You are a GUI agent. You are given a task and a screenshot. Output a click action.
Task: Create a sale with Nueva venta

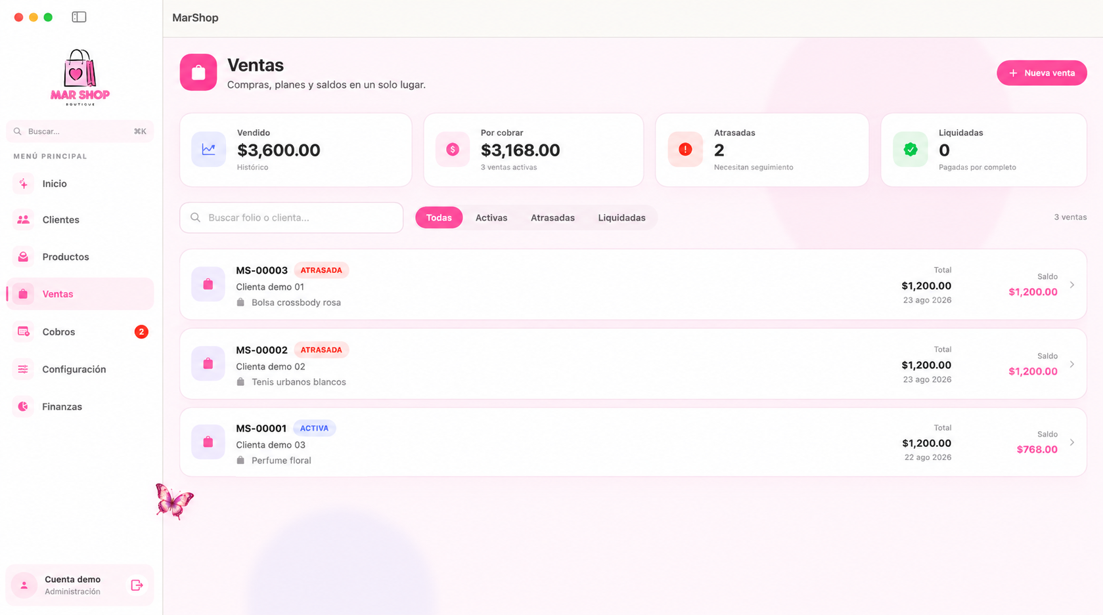(x=1042, y=73)
